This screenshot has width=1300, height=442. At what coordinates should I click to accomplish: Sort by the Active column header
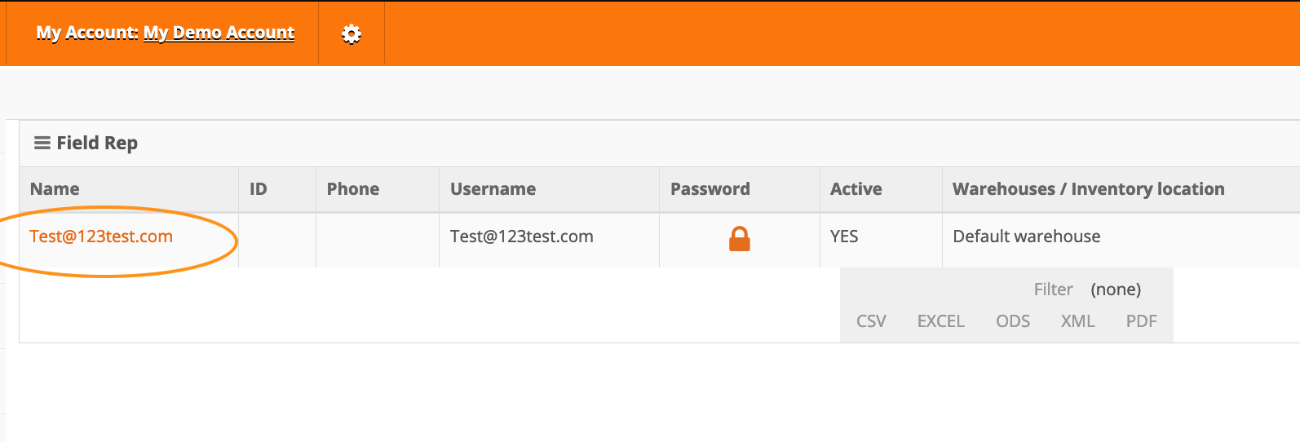(x=856, y=189)
